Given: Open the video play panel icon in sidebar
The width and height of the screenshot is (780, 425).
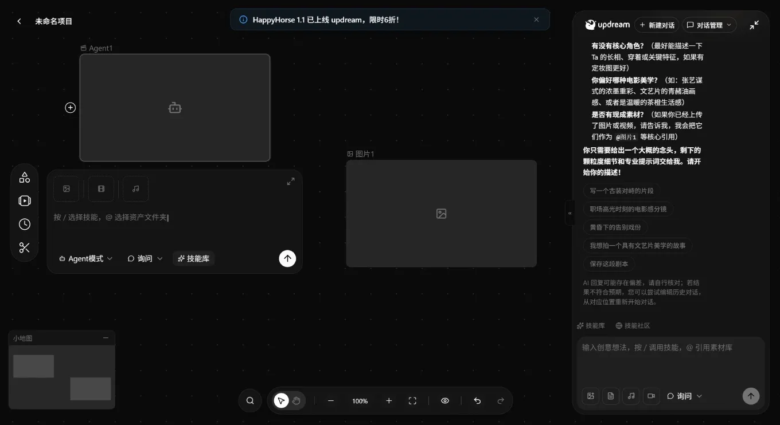Looking at the screenshot, I should point(25,200).
